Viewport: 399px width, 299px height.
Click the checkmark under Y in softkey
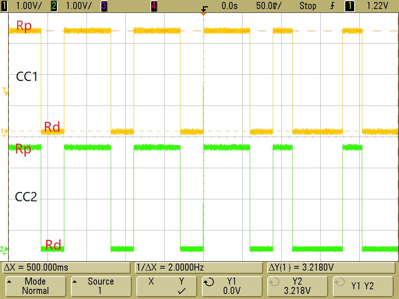coord(182,291)
